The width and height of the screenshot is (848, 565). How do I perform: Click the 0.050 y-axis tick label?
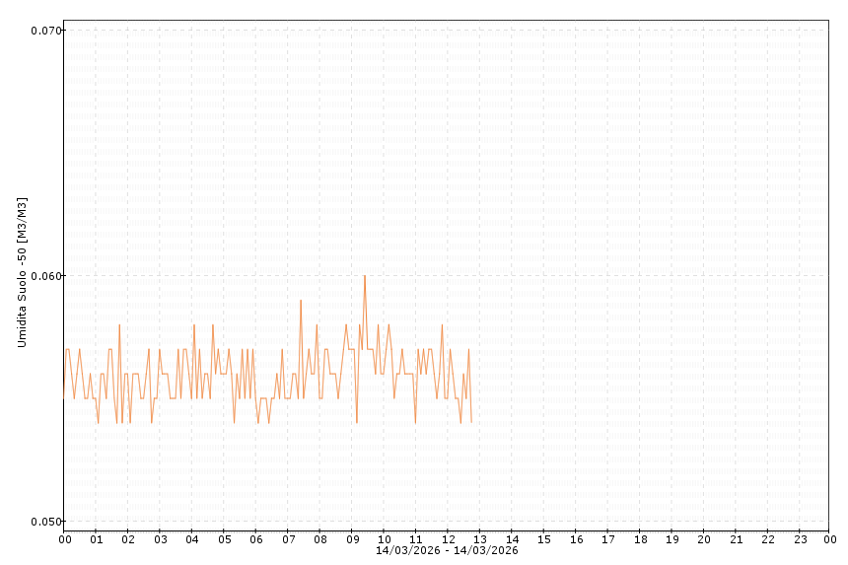(x=45, y=522)
